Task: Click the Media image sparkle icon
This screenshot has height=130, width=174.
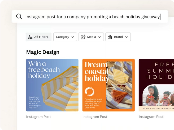Action: click(x=83, y=37)
